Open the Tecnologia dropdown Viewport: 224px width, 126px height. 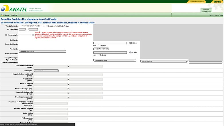[46, 70]
